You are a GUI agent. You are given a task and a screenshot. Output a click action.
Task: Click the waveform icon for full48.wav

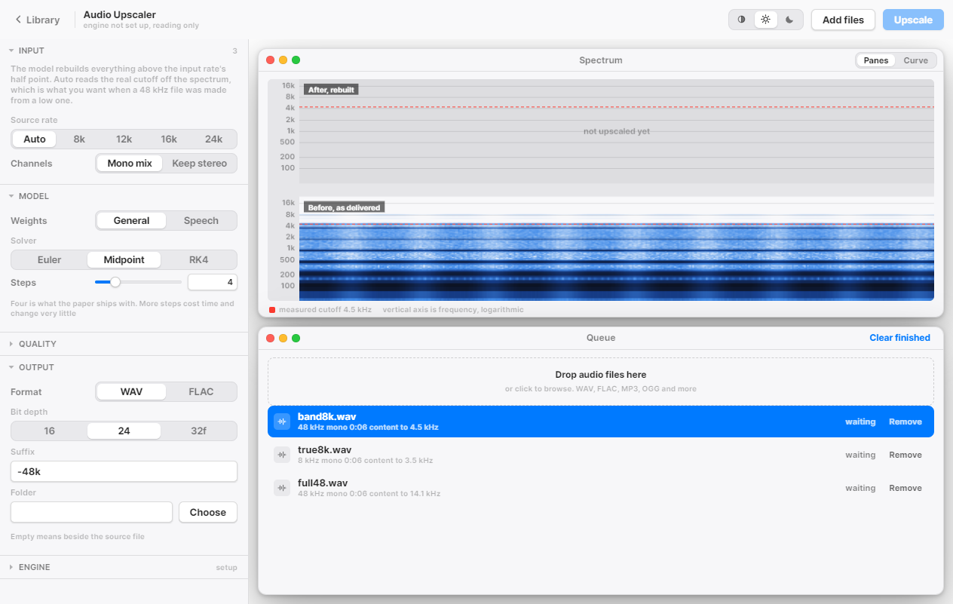pos(282,488)
